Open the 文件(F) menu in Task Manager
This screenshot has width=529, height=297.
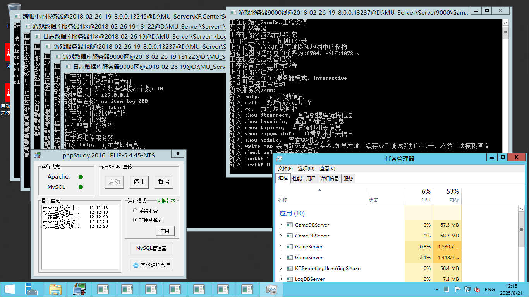(x=285, y=169)
